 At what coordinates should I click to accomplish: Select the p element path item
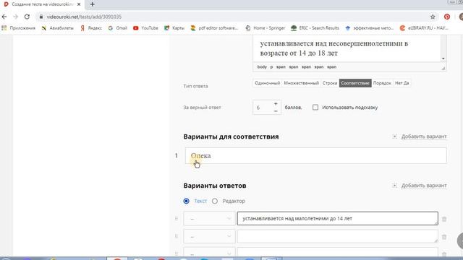[271, 67]
